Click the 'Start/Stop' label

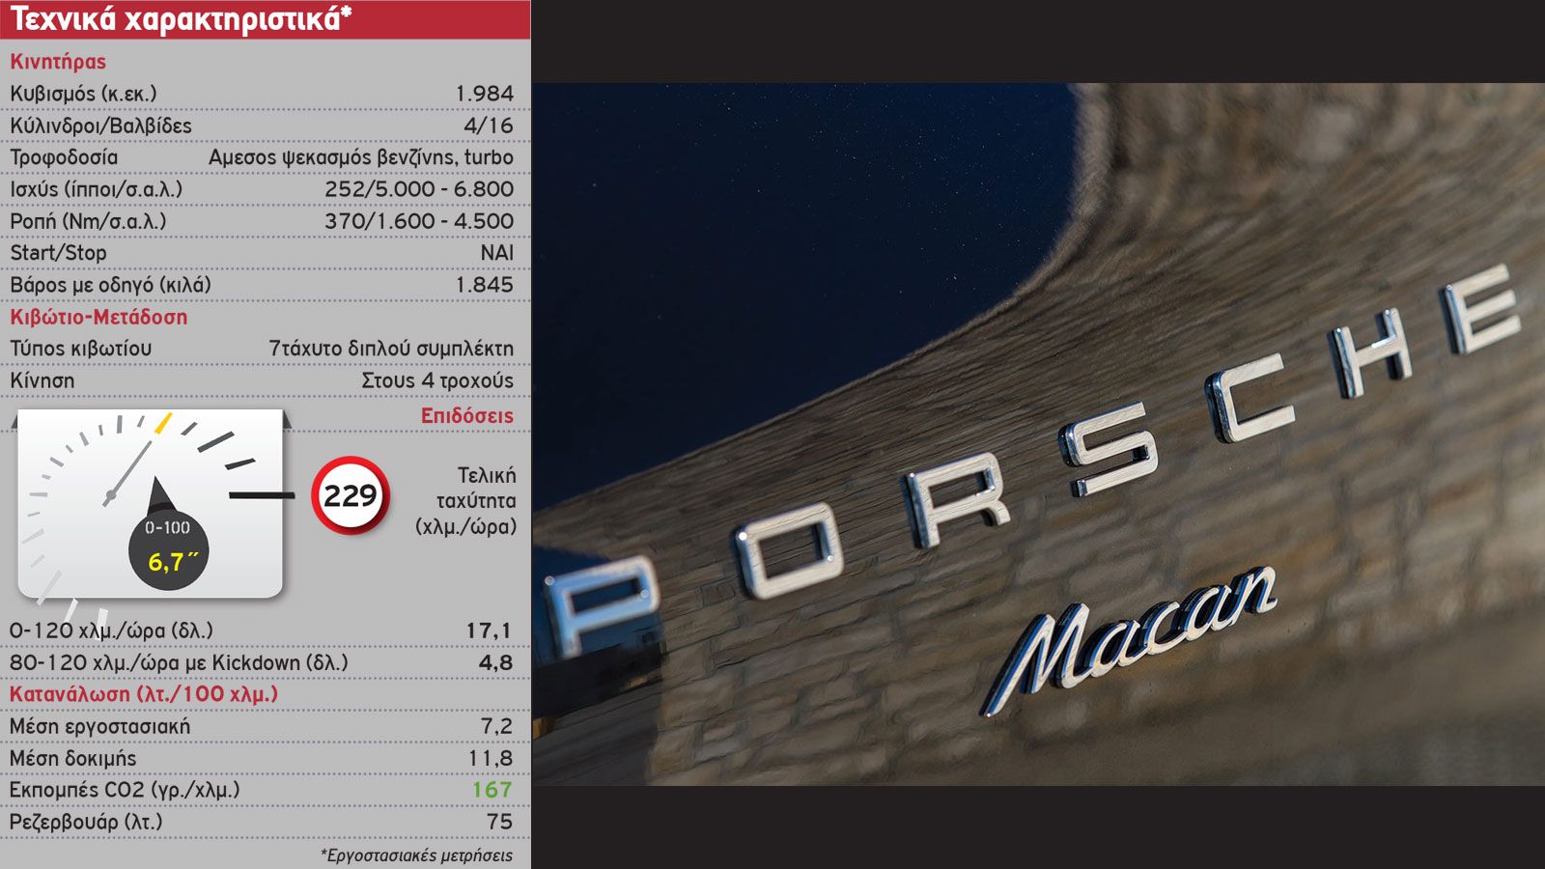coord(58,253)
